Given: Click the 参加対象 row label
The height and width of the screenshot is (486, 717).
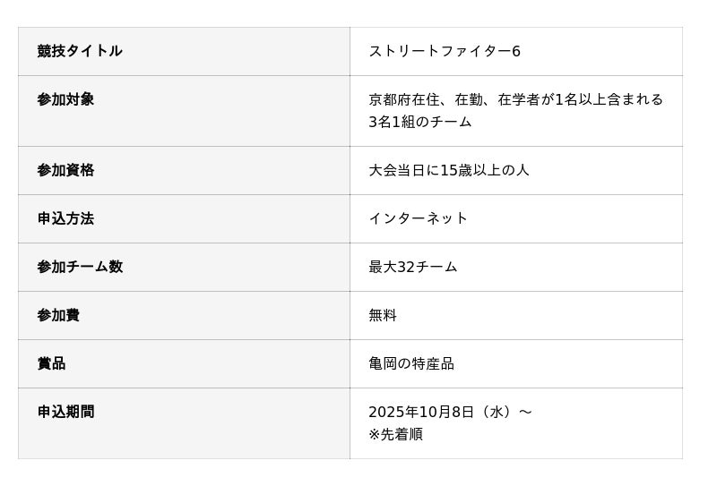Looking at the screenshot, I should point(65,99).
